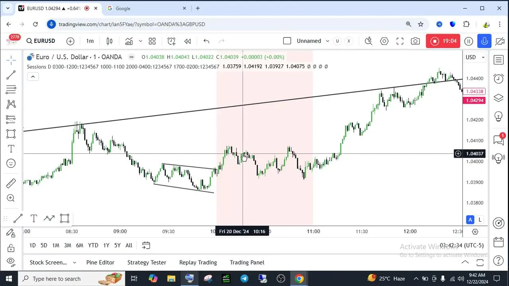
Task: Select the rectangle shapes tool in sidebar
Action: 11,134
